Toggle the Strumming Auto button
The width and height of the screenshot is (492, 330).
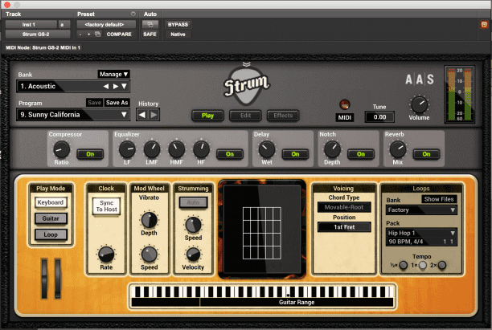point(193,202)
